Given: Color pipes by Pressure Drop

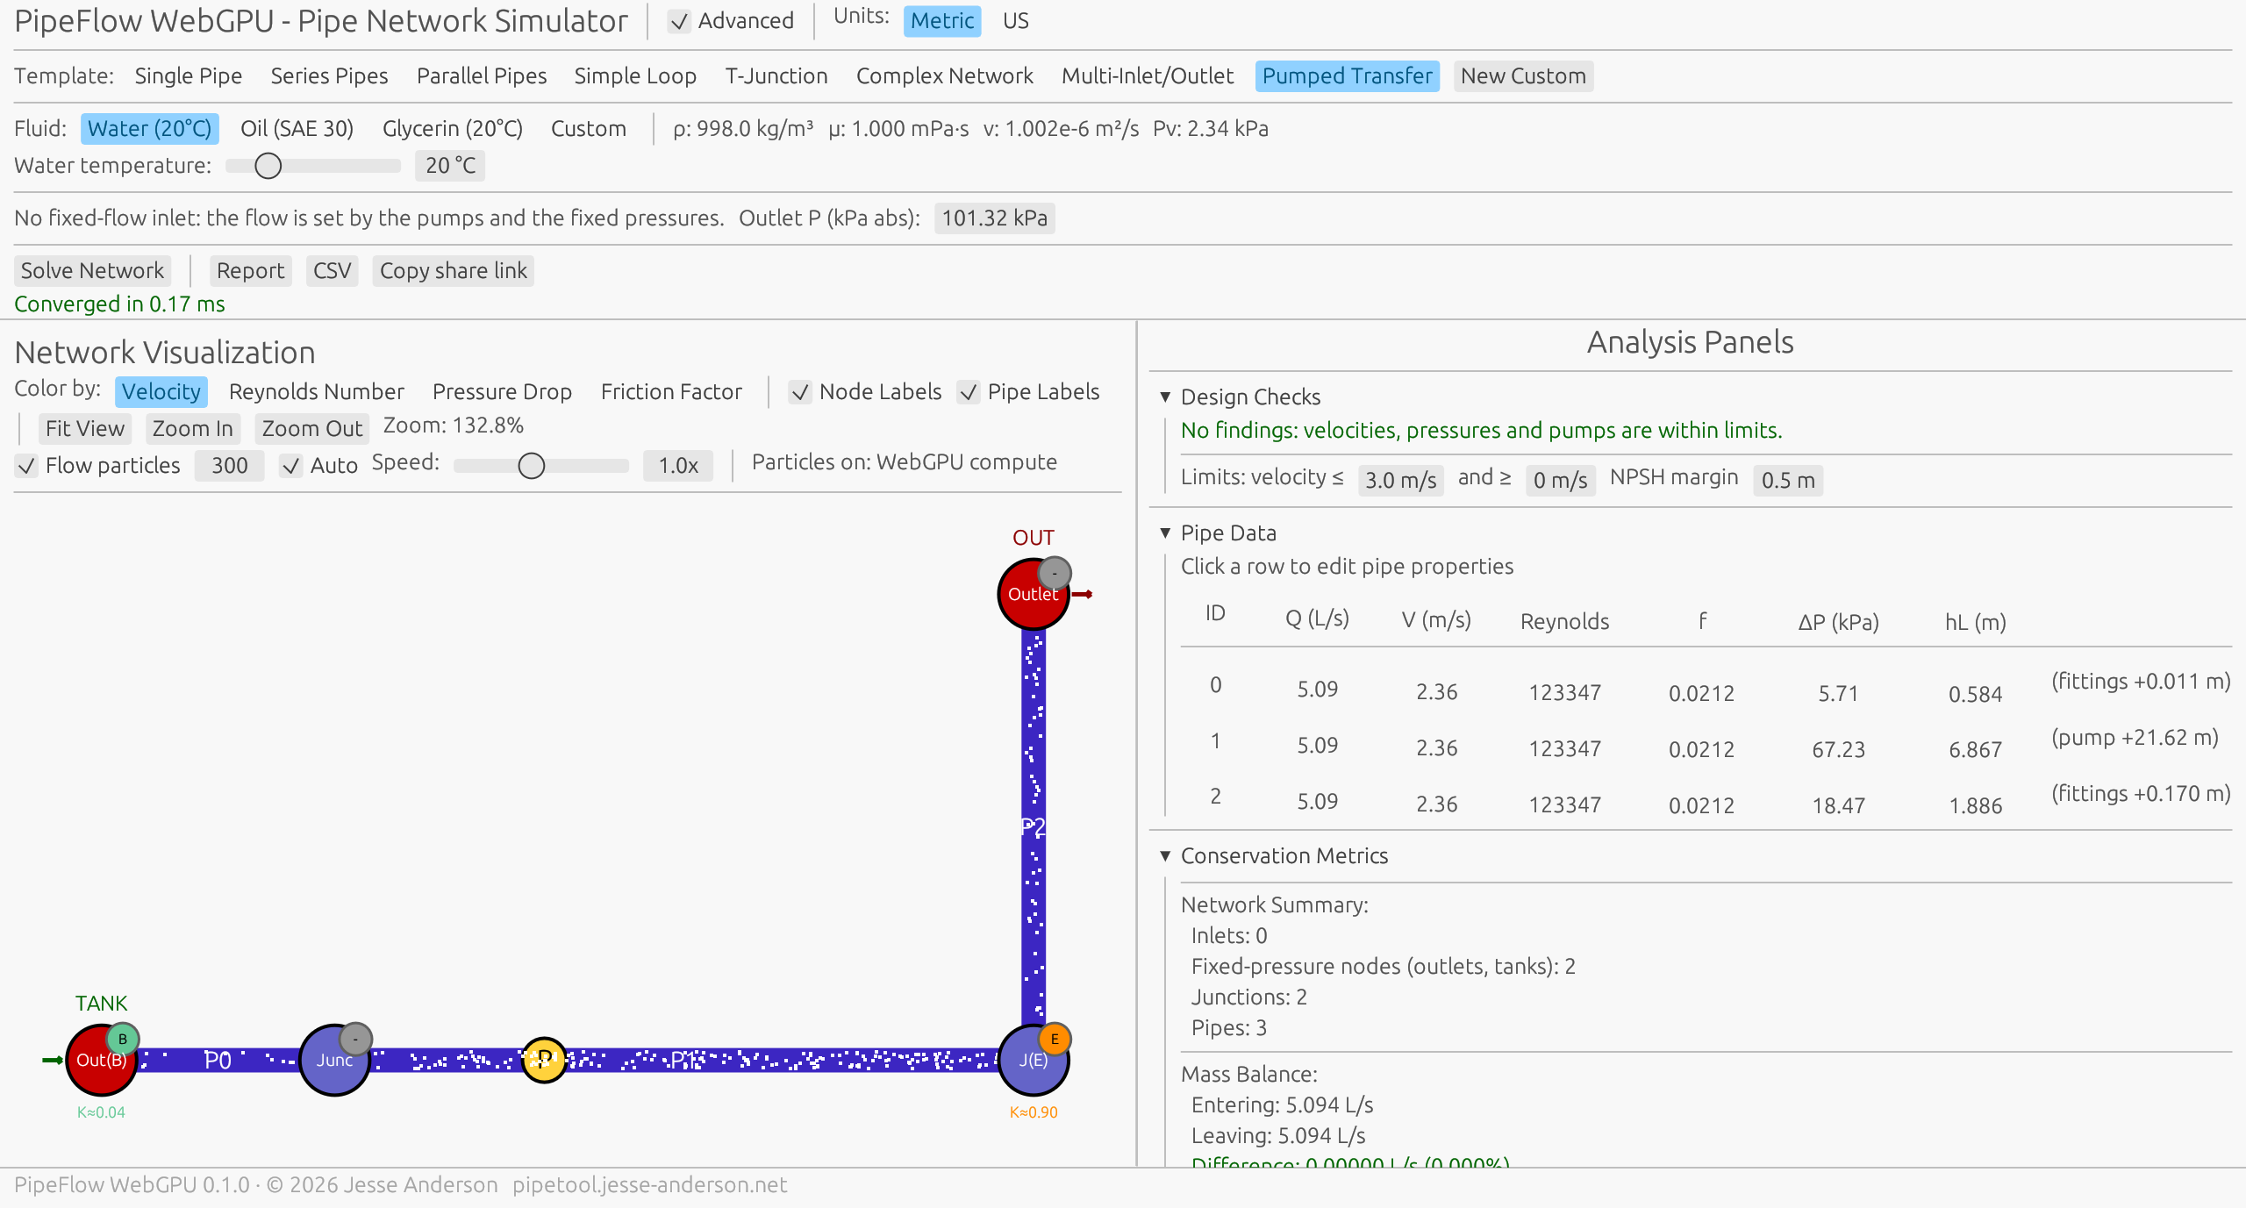Looking at the screenshot, I should [x=502, y=392].
